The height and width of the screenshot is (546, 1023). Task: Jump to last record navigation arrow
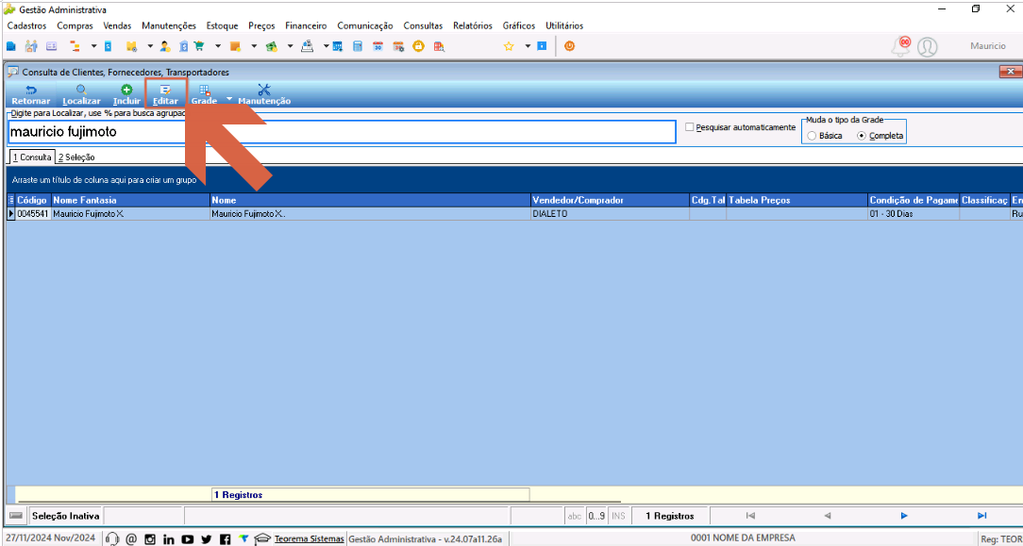point(981,516)
